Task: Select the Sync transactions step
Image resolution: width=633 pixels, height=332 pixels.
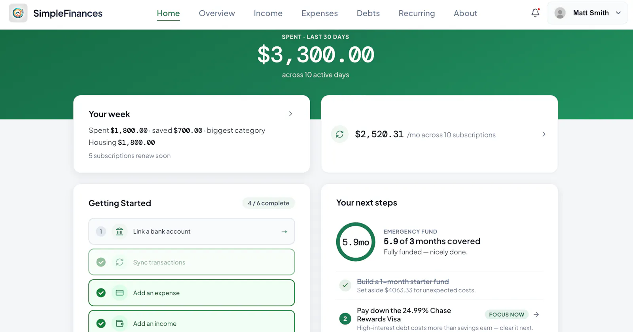Action: click(x=191, y=262)
